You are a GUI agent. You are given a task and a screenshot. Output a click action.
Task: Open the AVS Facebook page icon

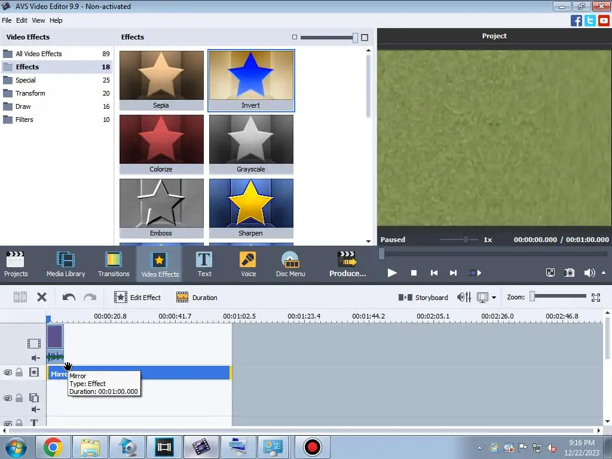click(x=576, y=20)
